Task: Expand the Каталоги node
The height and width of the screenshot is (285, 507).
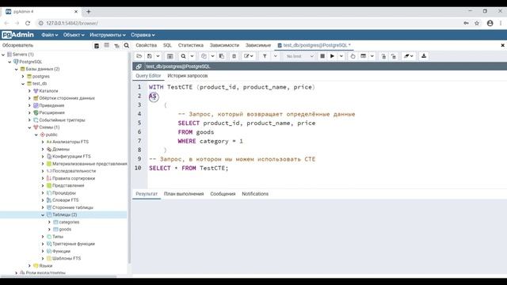Action: click(30, 91)
